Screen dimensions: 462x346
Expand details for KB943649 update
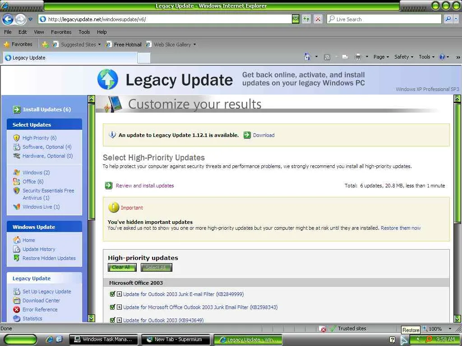pyautogui.click(x=119, y=320)
